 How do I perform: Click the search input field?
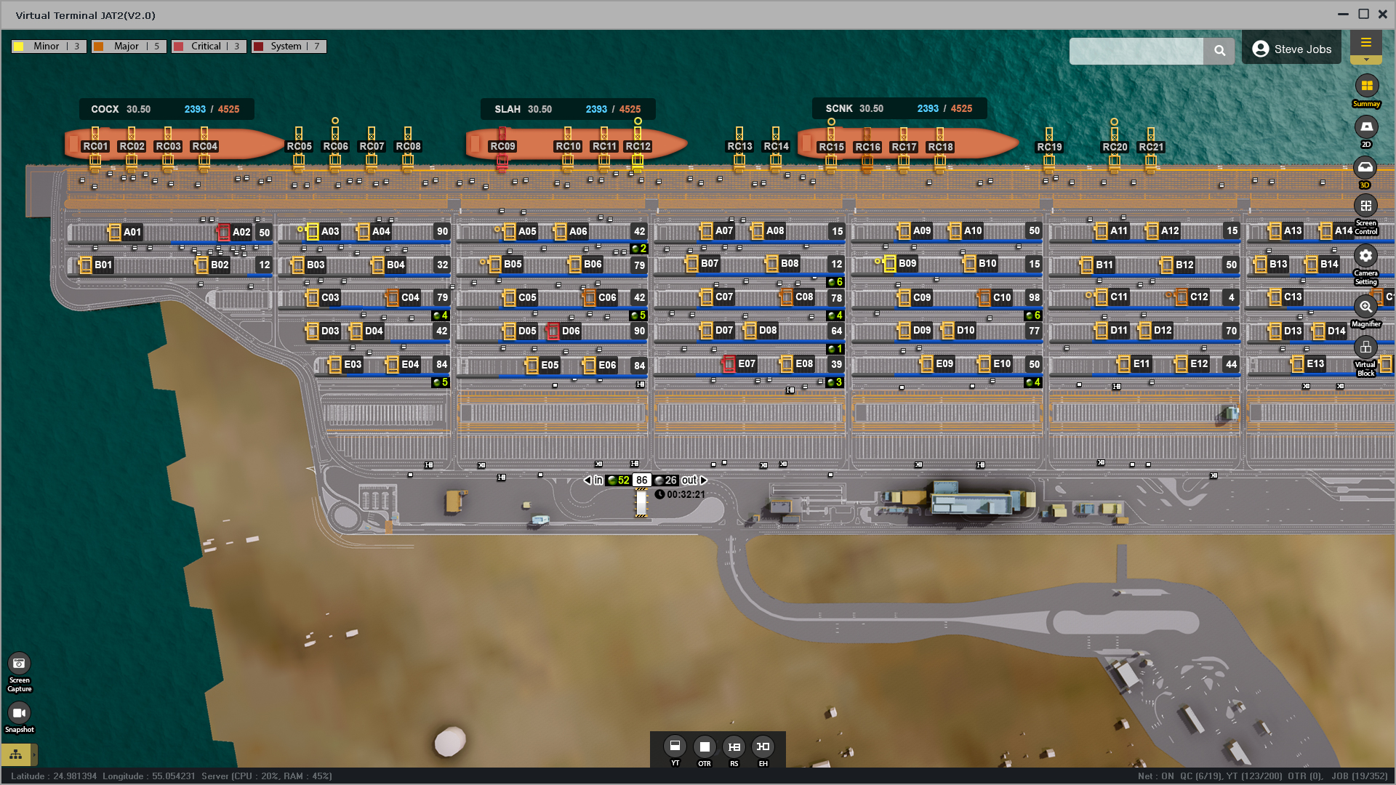(1136, 51)
